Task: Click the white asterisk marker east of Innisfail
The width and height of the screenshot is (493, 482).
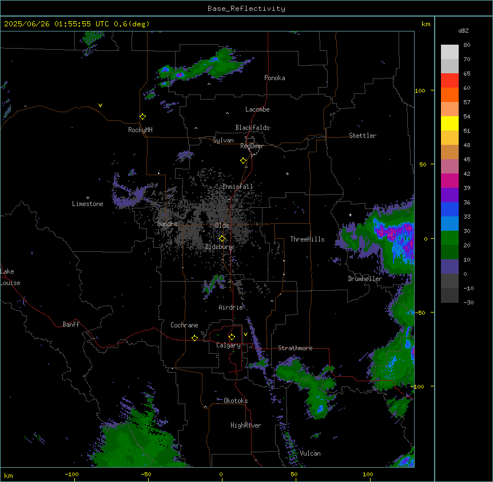Action: click(287, 173)
